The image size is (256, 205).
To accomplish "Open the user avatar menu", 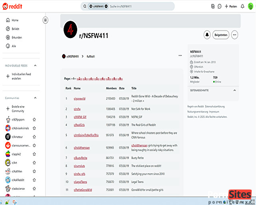I will 250,6.
